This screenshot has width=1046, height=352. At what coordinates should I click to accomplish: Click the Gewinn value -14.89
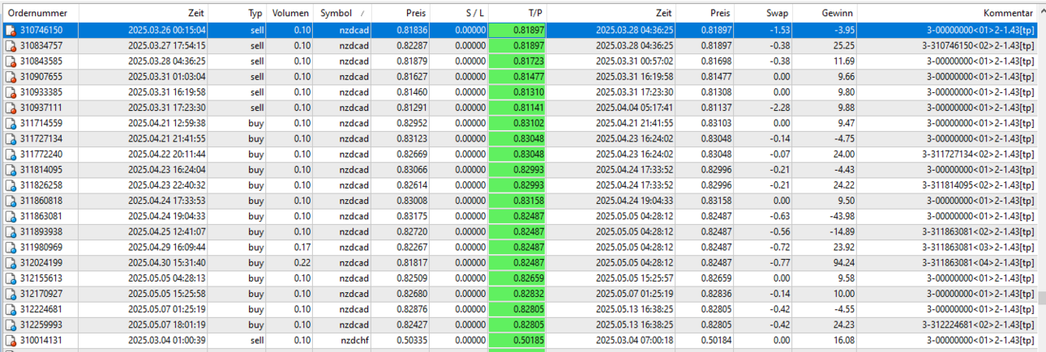click(x=842, y=231)
